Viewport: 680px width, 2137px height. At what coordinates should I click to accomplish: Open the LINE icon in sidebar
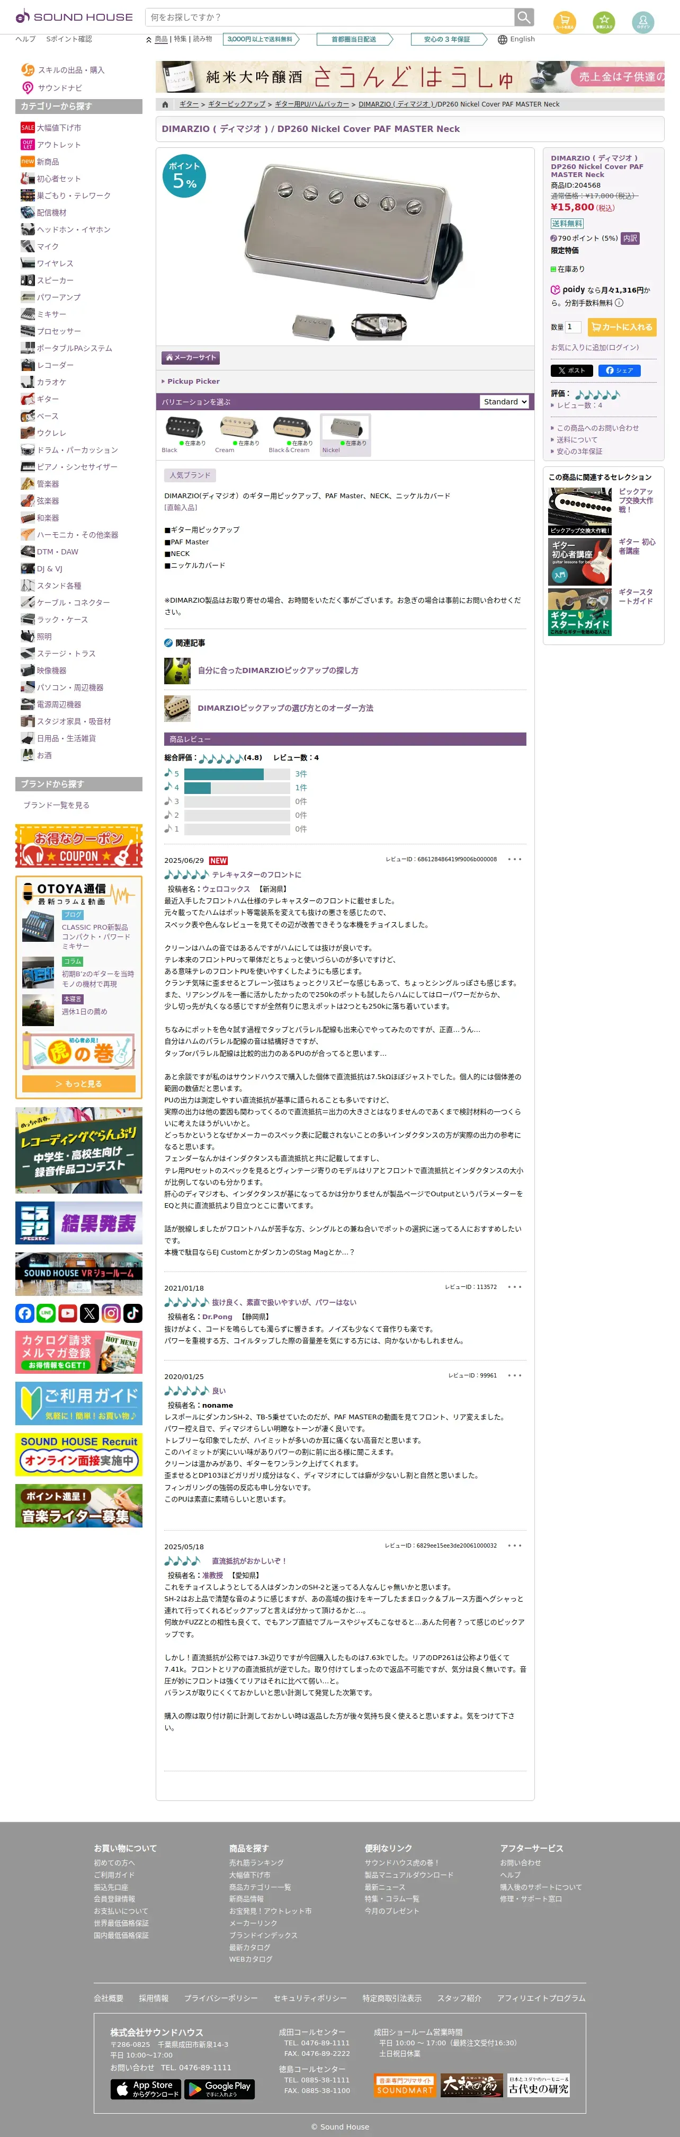pyautogui.click(x=47, y=1313)
